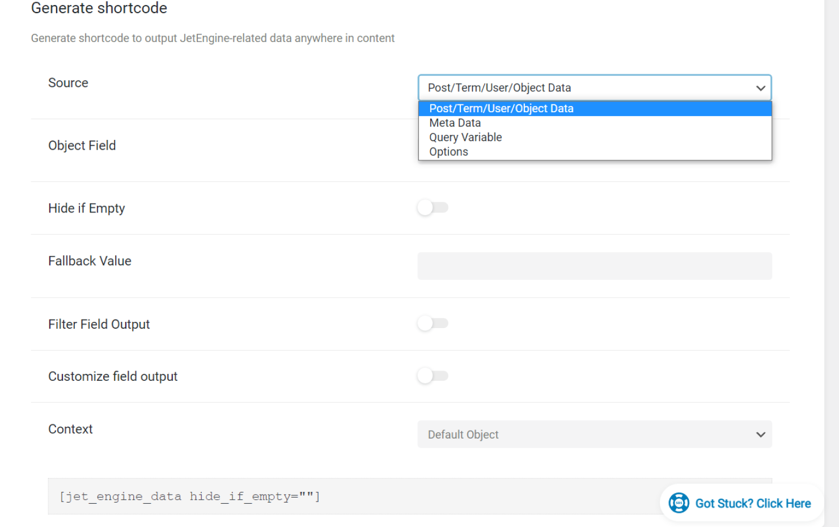Click the 'Fallback Value' label
This screenshot has width=839, height=527.
pos(90,261)
